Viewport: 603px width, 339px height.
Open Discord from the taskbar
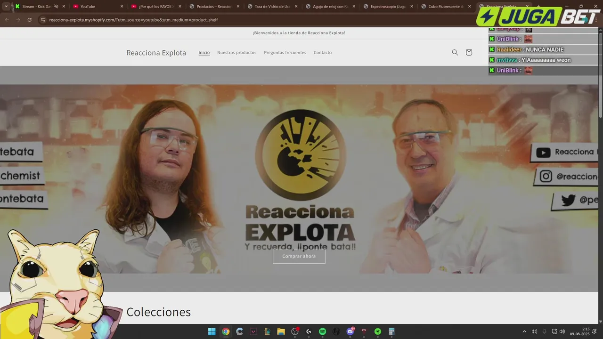pos(350,331)
